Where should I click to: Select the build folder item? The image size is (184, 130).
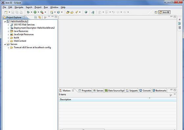click(x=16, y=38)
